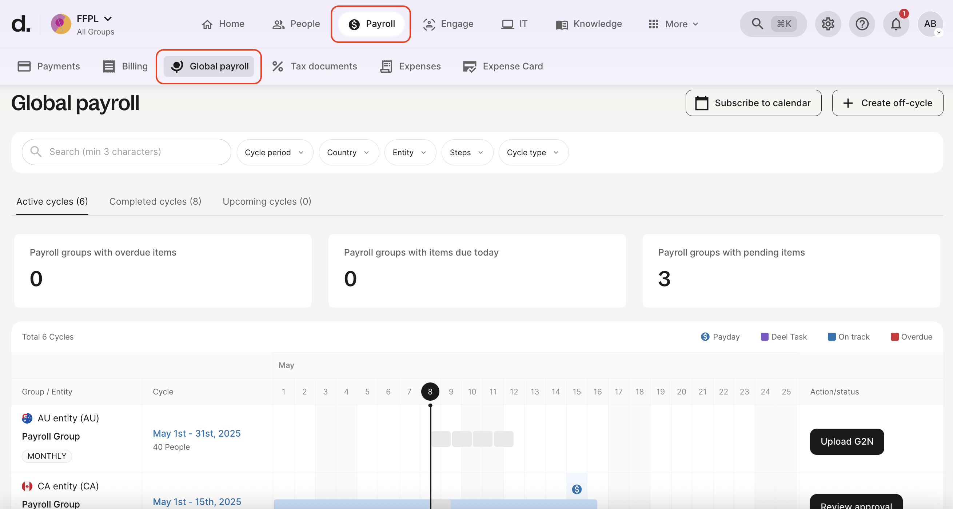Open the Tax documents tab
Viewport: 953px width, 509px height.
pos(315,66)
